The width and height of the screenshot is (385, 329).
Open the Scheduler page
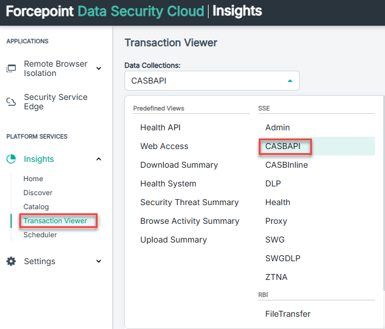click(40, 235)
